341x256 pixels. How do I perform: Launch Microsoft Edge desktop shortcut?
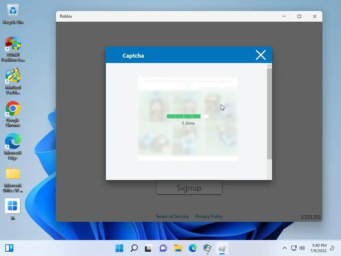(x=13, y=146)
